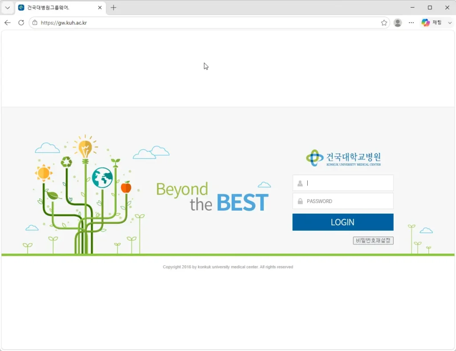
Task: Reload the page with the refresh icon
Action: (21, 23)
